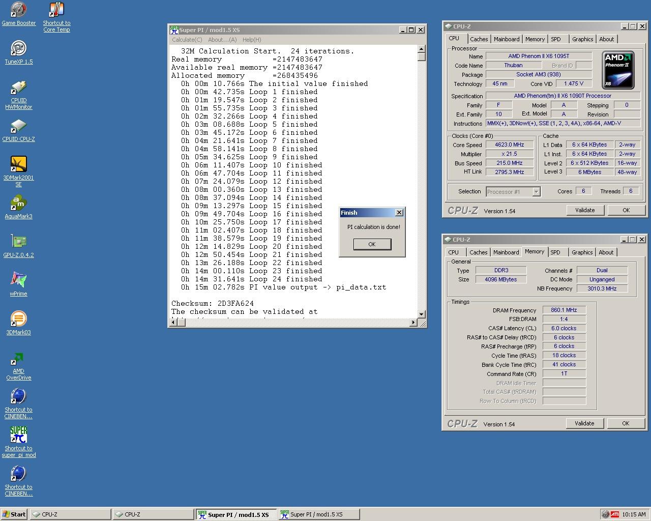Expand Processor #1 selection dropdown
Viewport: 651px width, 521px height.
tap(536, 192)
